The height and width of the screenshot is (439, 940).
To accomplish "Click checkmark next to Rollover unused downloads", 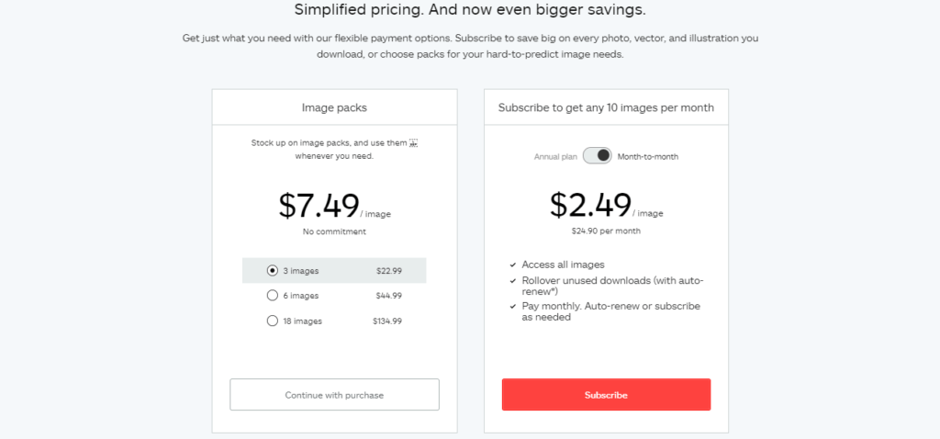I will (512, 280).
